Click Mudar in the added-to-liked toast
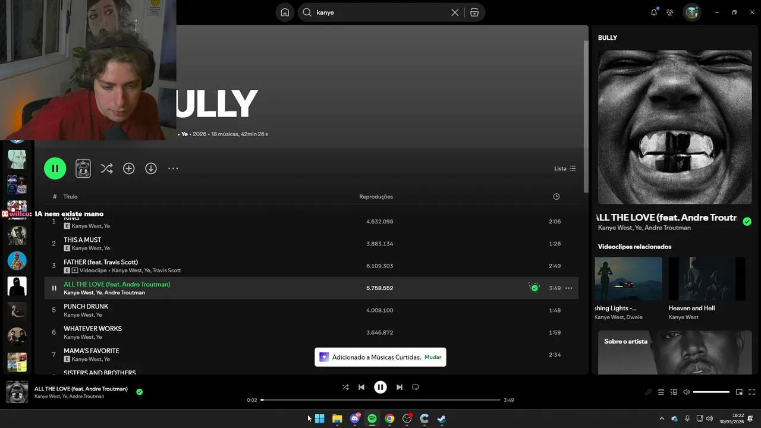 [433, 357]
